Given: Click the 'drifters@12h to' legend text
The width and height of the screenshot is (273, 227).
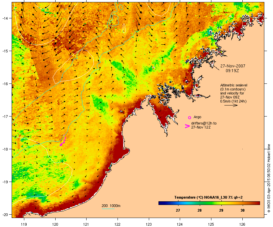Looking at the screenshot, I should 204,123.
